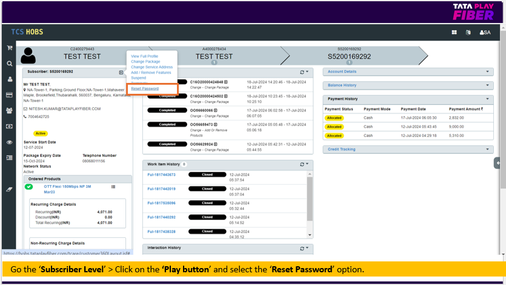
Task: Open dropdown arrow in Work Item History header
Action: [x=307, y=164]
